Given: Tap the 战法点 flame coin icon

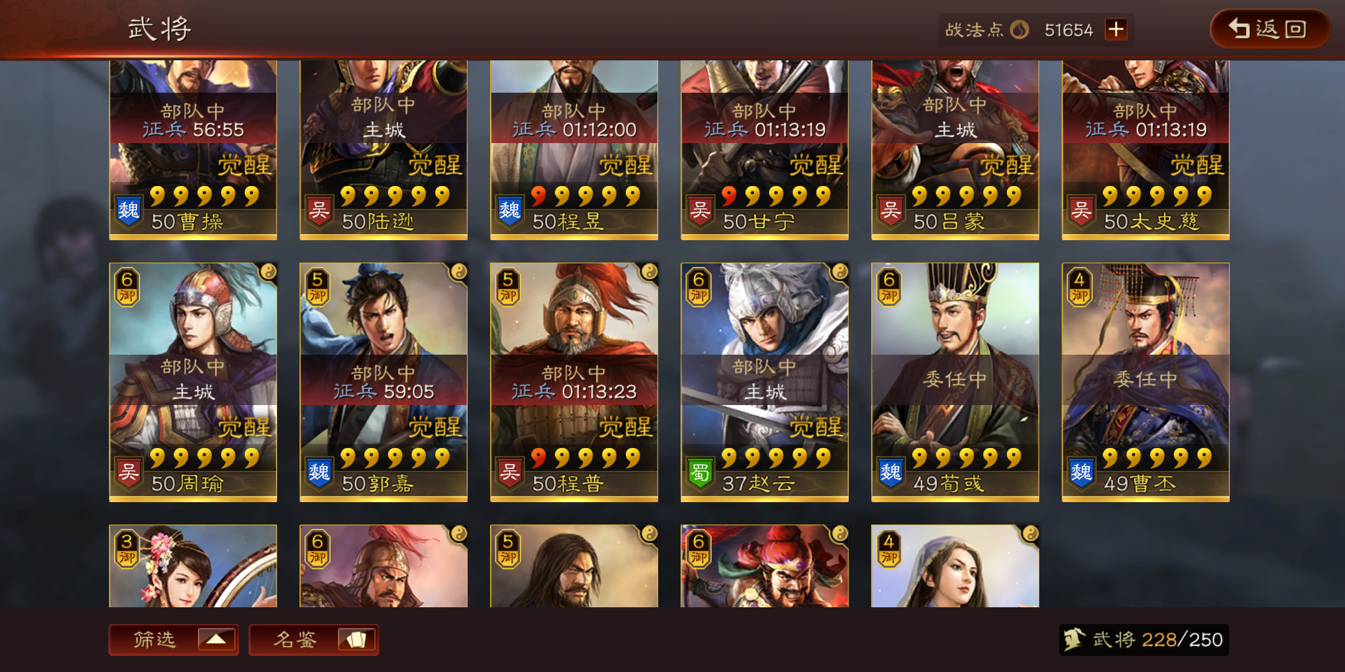Looking at the screenshot, I should tap(1019, 29).
